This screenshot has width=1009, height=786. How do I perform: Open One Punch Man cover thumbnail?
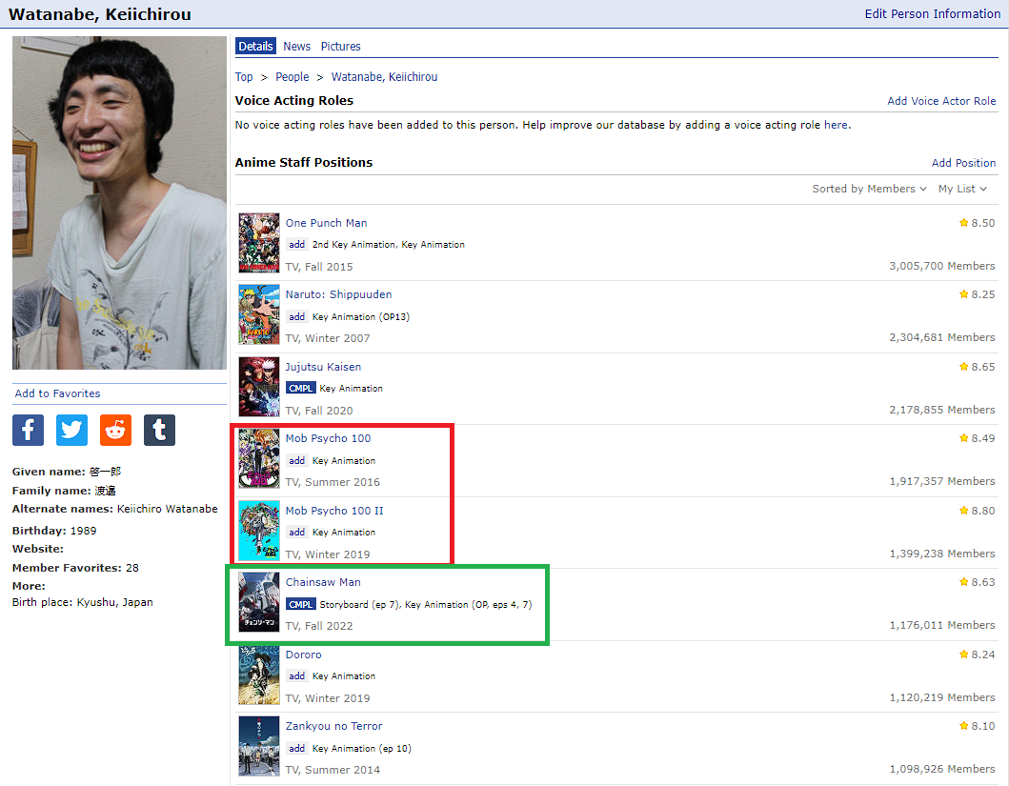click(259, 243)
